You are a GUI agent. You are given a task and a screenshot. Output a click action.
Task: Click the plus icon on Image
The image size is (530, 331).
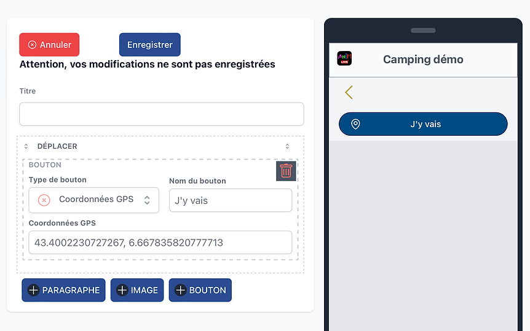point(122,290)
